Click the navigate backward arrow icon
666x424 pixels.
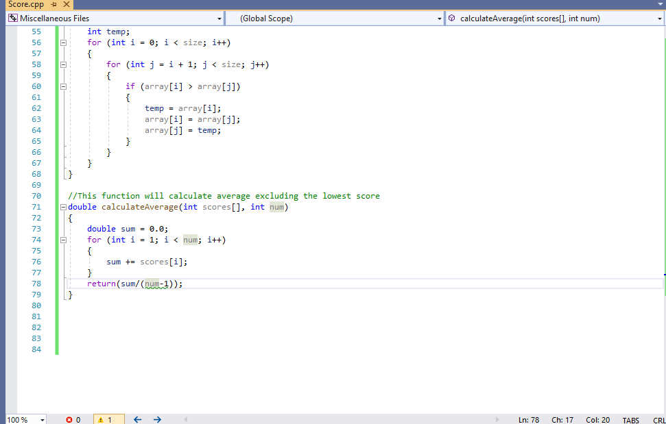click(136, 419)
